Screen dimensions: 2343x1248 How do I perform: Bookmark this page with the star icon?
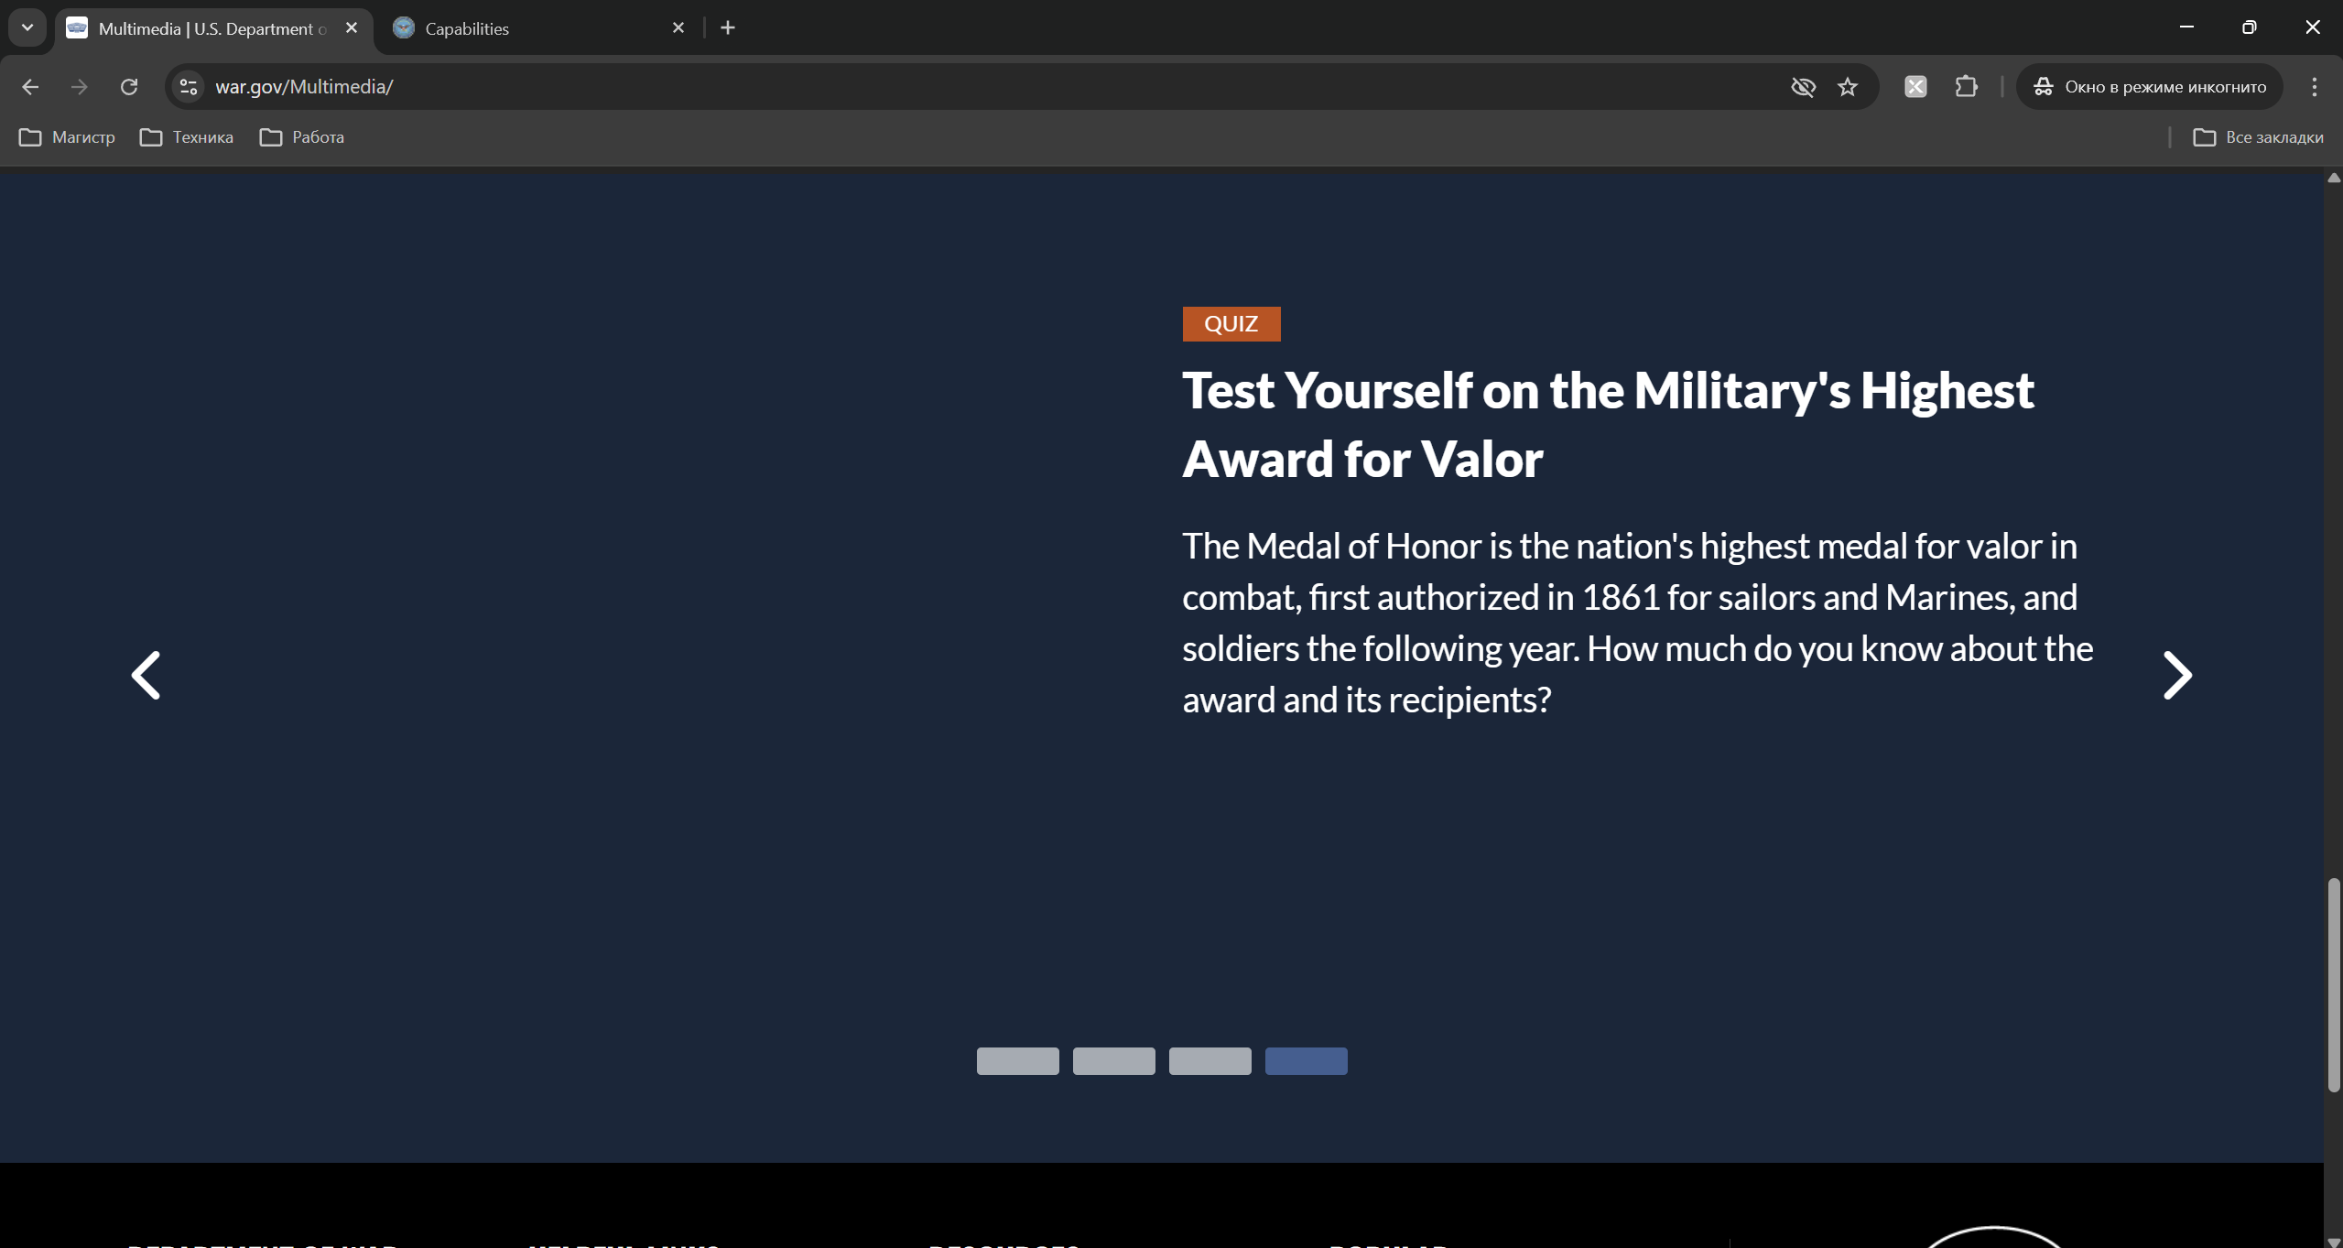pyautogui.click(x=1848, y=87)
